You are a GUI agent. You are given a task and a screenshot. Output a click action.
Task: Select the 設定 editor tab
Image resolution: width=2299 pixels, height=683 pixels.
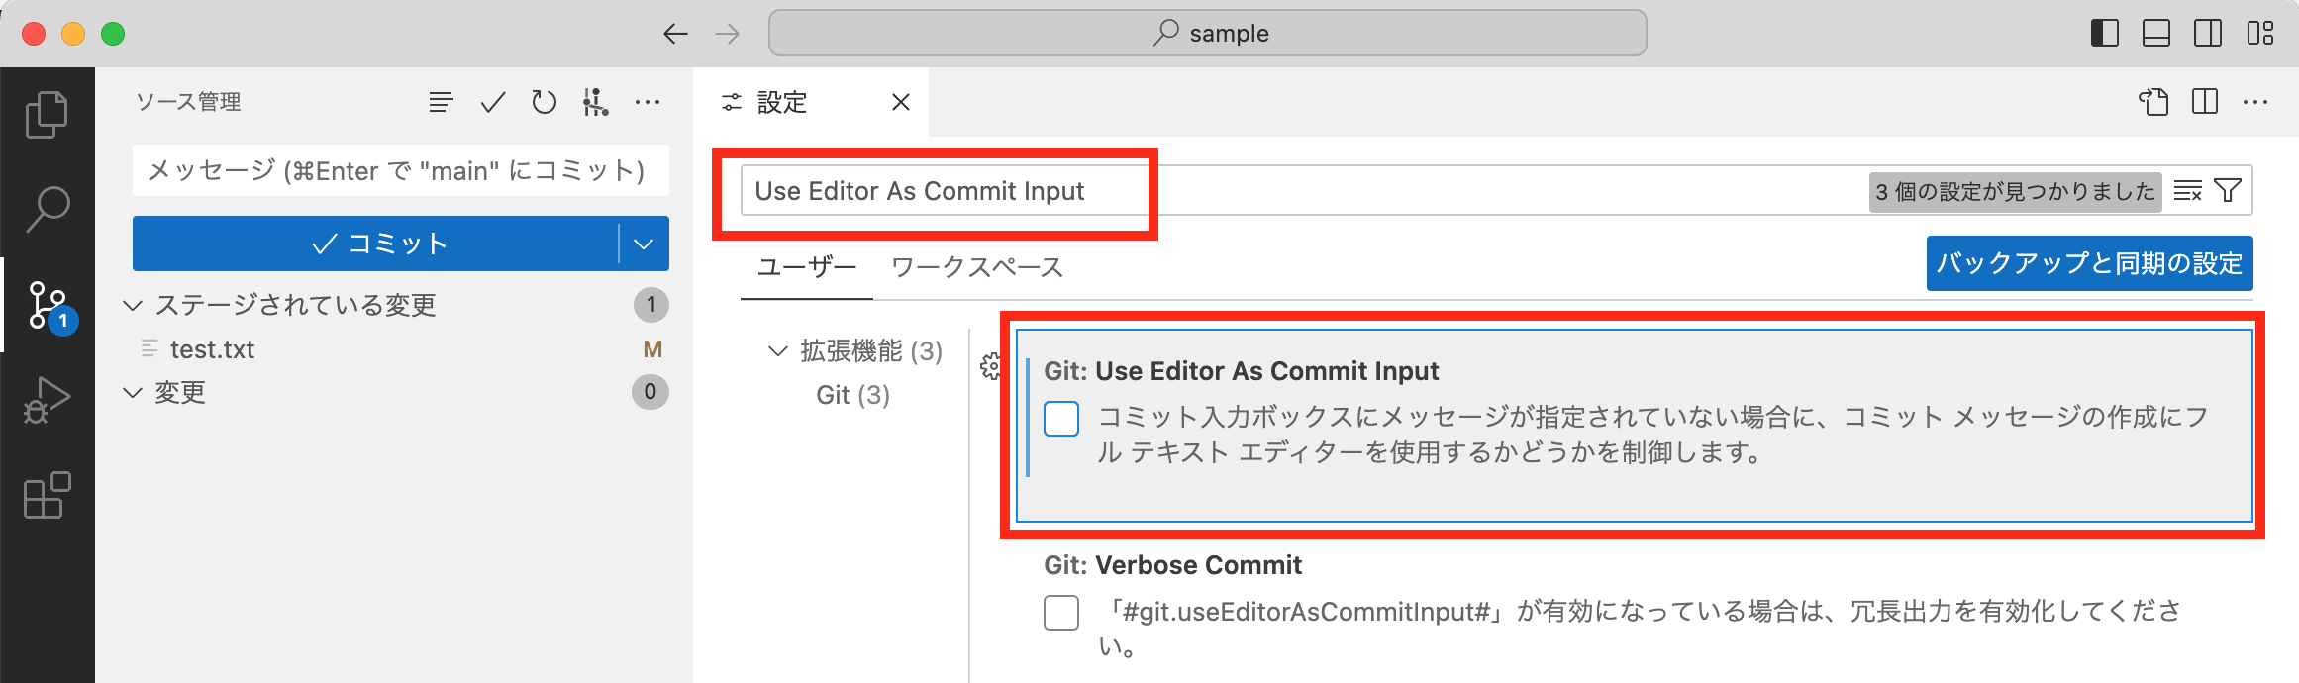(781, 102)
